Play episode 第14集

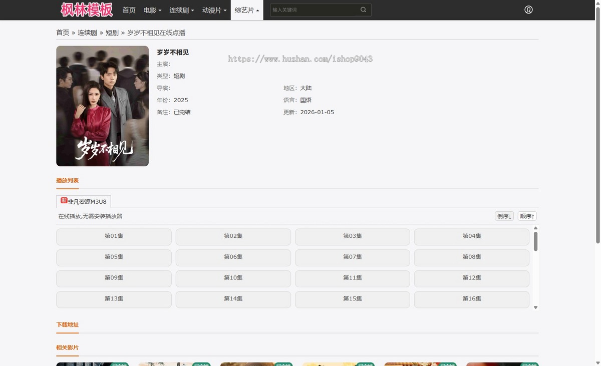(x=233, y=299)
